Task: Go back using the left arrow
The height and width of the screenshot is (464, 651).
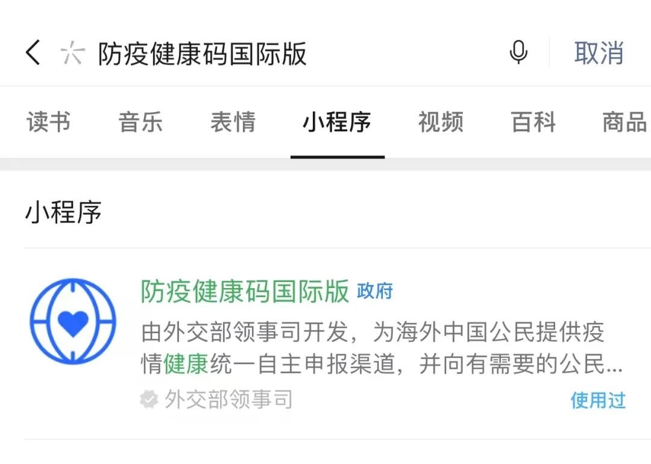Action: point(33,52)
